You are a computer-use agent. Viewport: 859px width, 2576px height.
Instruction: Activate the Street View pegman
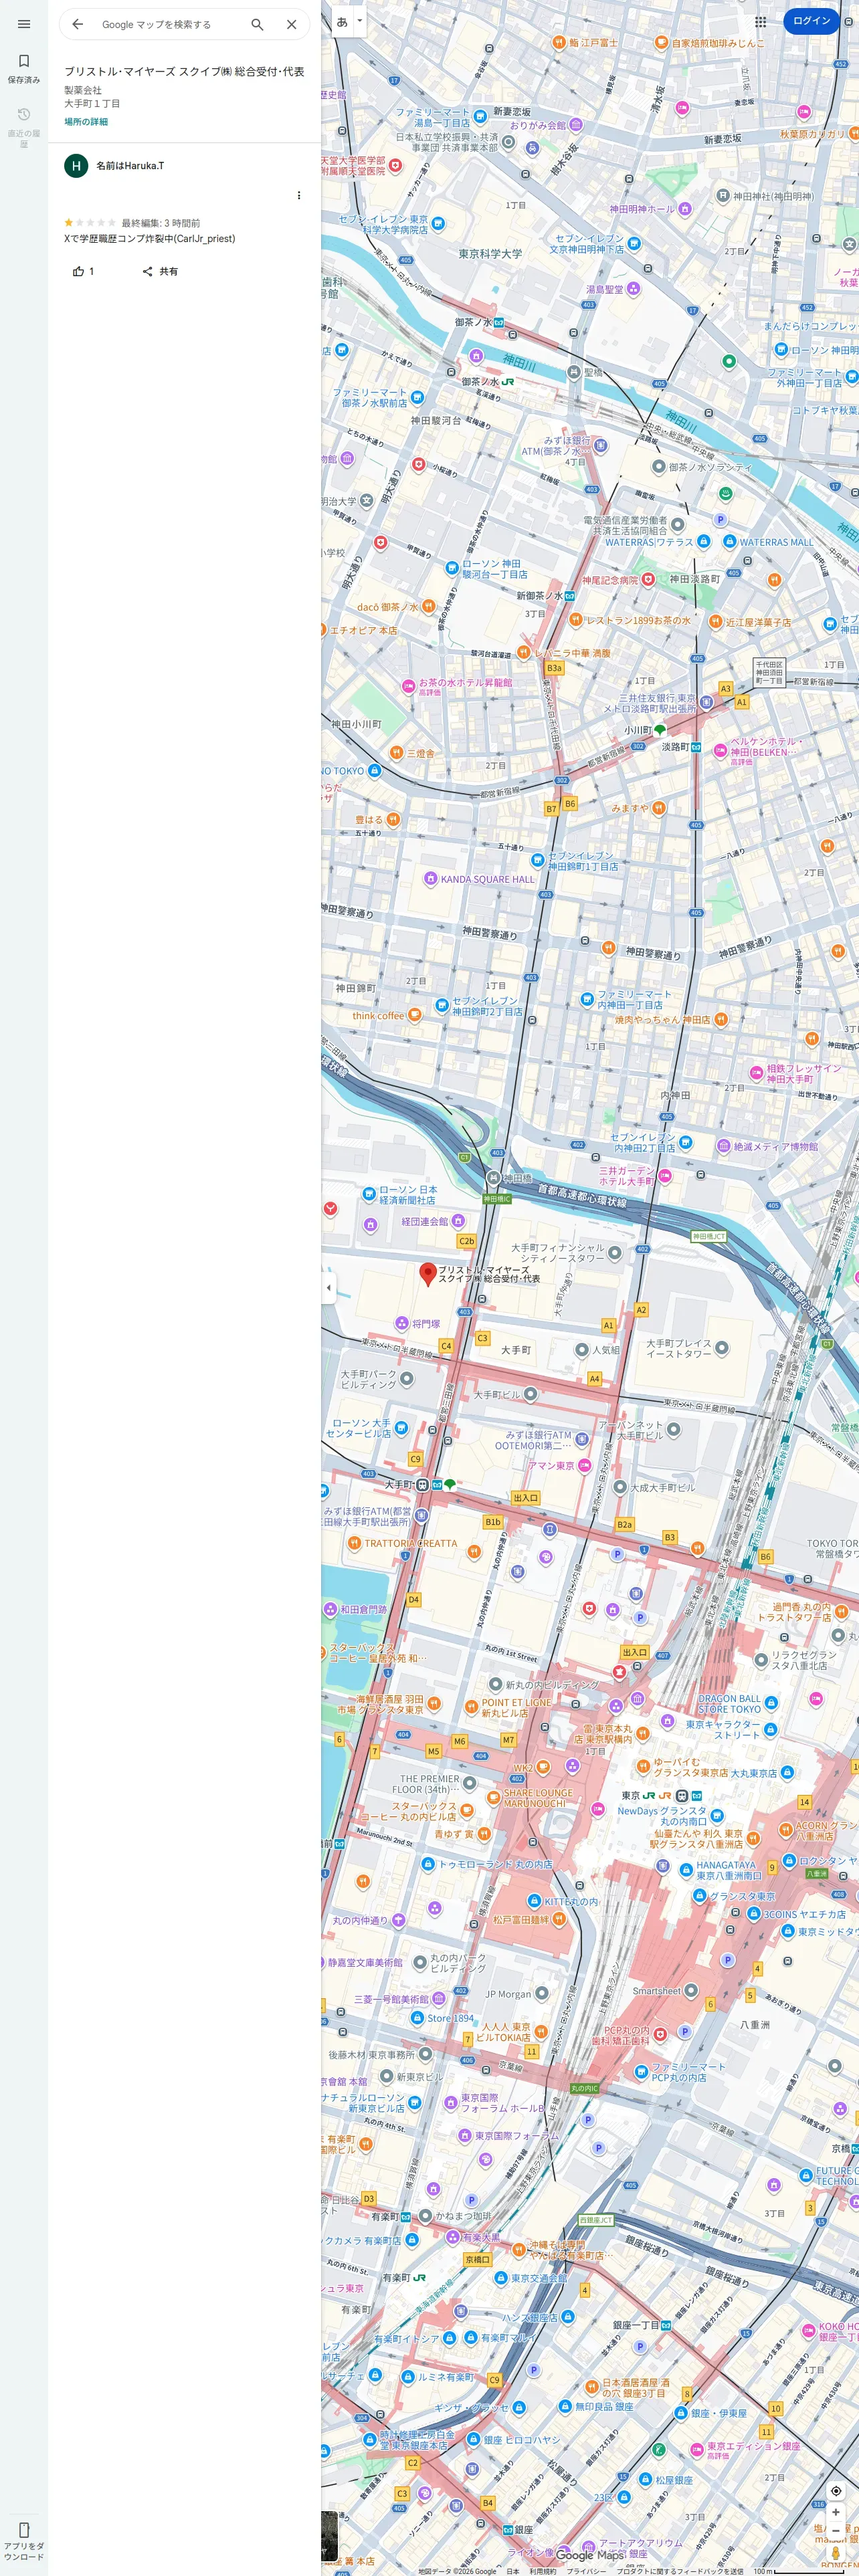pyautogui.click(x=836, y=2553)
